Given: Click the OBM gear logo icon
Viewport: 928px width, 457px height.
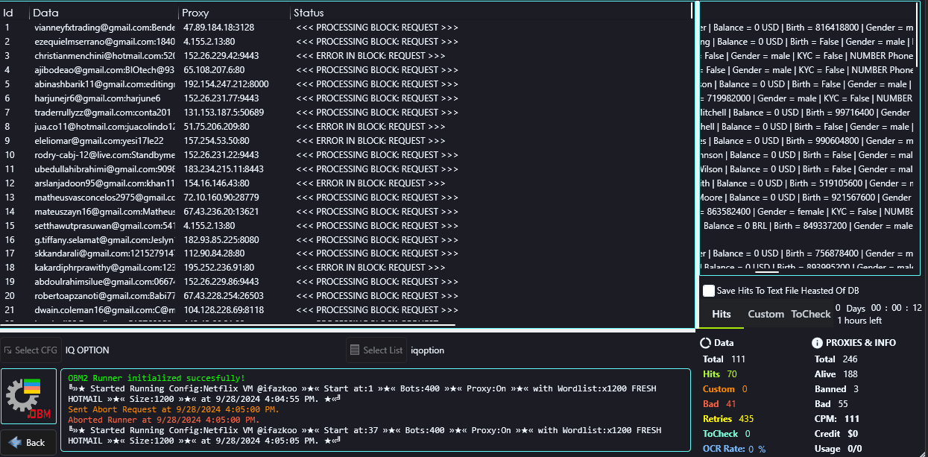Looking at the screenshot, I should tap(29, 397).
